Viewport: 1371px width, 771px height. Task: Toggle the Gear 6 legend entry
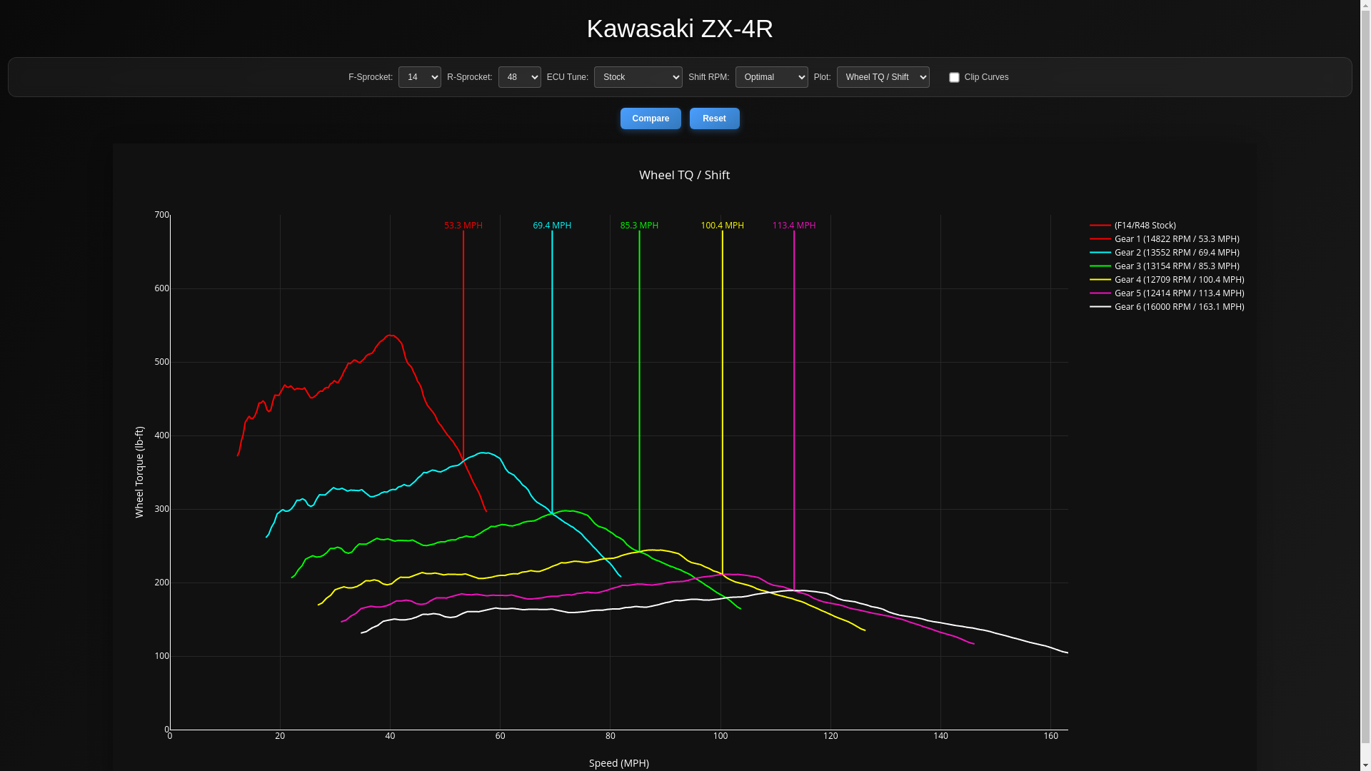pos(1167,307)
